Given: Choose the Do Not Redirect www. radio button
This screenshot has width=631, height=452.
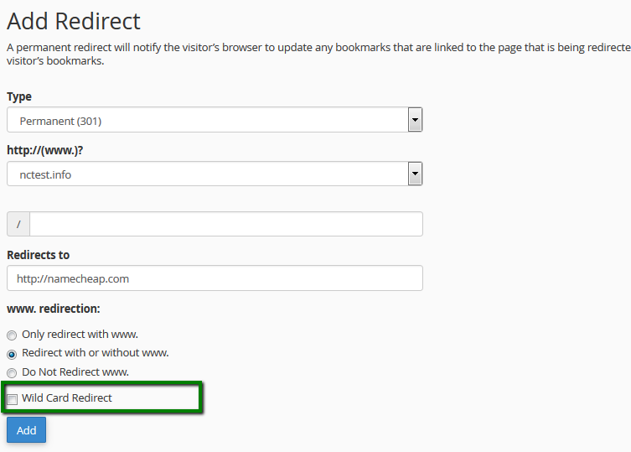Looking at the screenshot, I should point(12,373).
